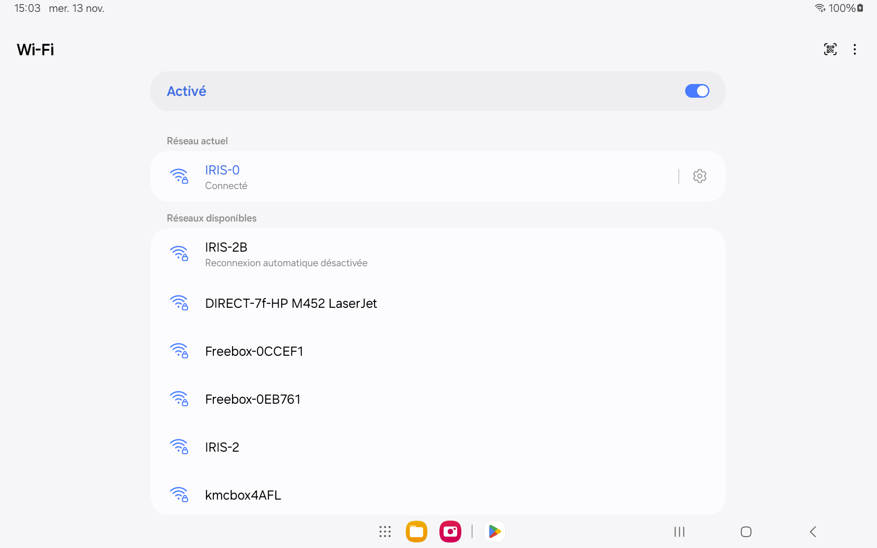The height and width of the screenshot is (548, 877).
Task: Tap the Wi-Fi status icon in status bar
Action: pyautogui.click(x=820, y=8)
